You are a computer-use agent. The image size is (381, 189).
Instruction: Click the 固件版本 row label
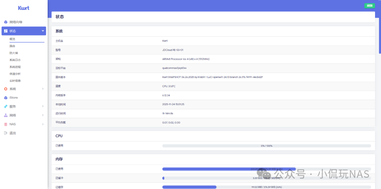(61, 77)
